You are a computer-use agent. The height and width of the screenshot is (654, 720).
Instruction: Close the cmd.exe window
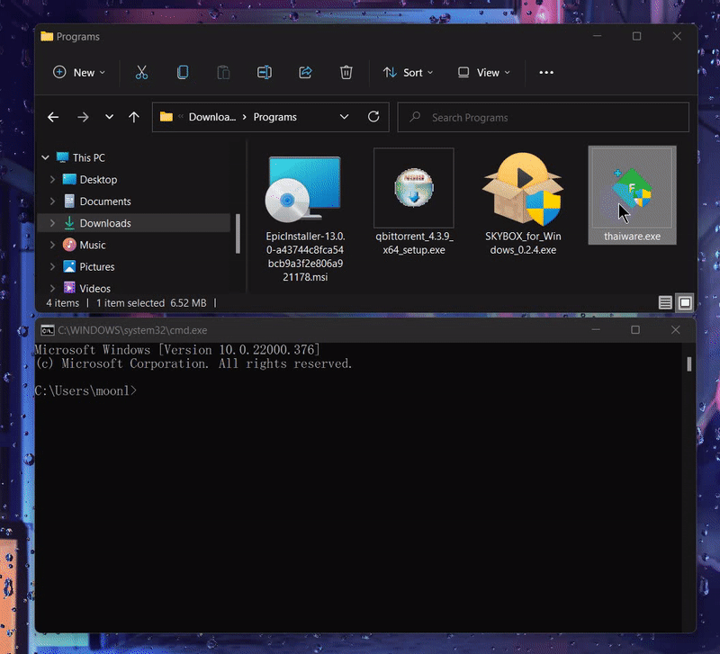(676, 329)
